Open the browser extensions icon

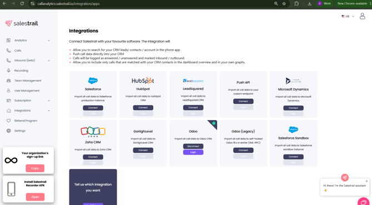(296, 3)
